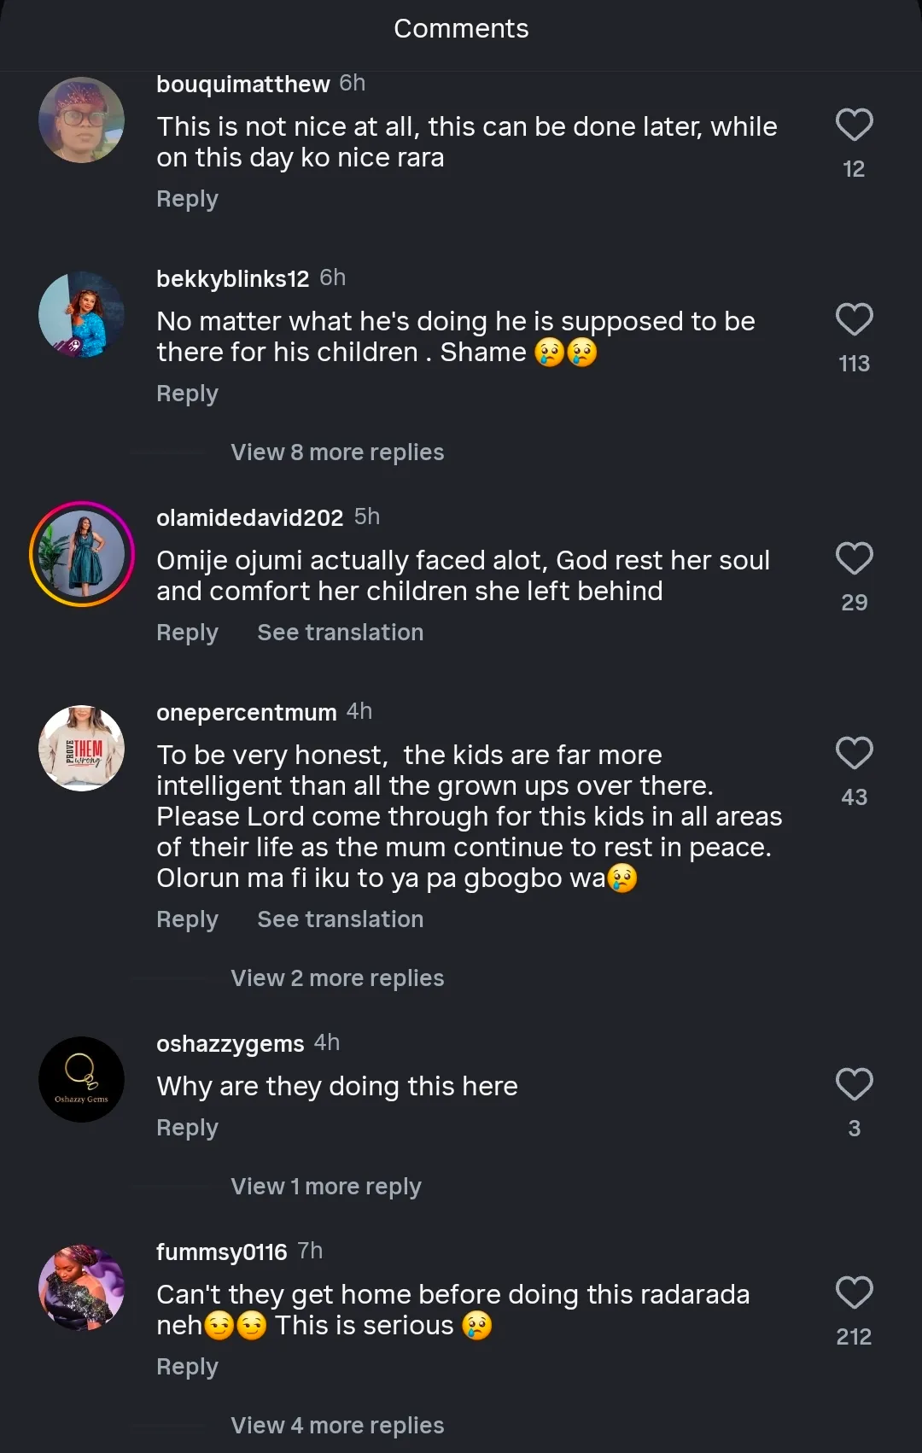Tap the heart on fummsy0116's comment
This screenshot has height=1453, width=922.
coord(854,1293)
